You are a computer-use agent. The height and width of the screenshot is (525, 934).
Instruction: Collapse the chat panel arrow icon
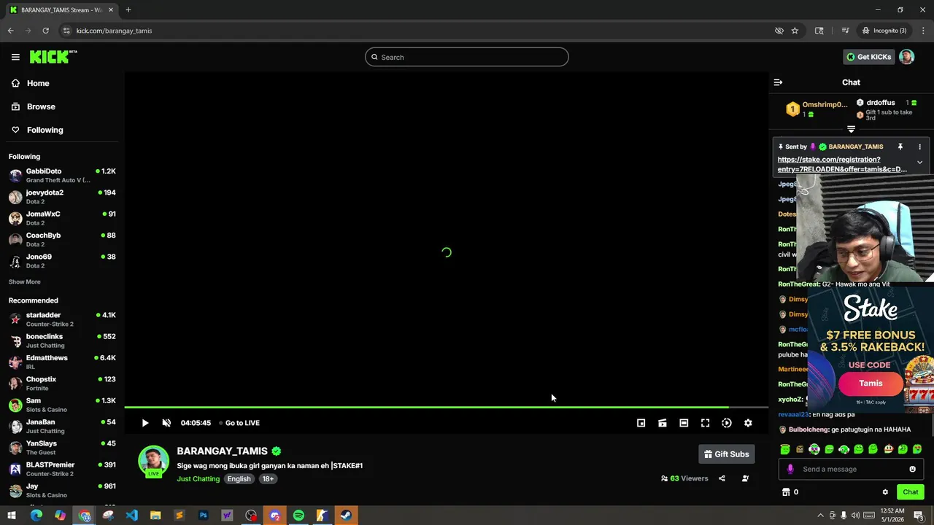778,82
